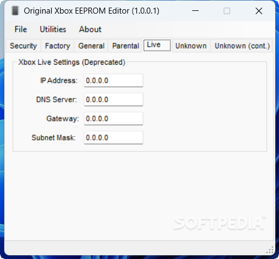
Task: Click the 'Gateway:' label
Action: (62, 119)
